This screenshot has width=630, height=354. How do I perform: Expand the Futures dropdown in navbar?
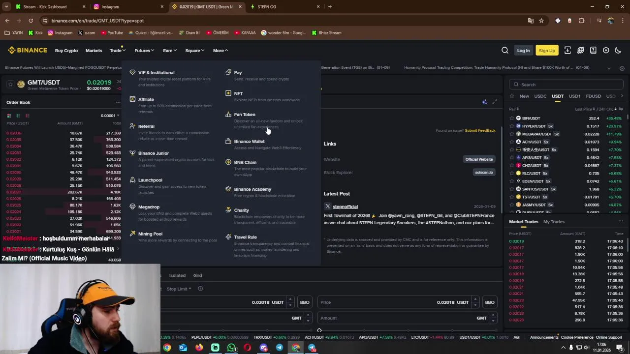(x=144, y=51)
